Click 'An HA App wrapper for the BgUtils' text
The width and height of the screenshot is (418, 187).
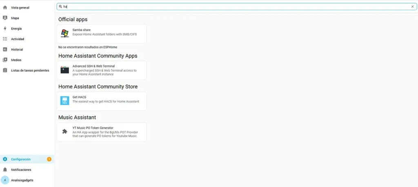[105, 134]
